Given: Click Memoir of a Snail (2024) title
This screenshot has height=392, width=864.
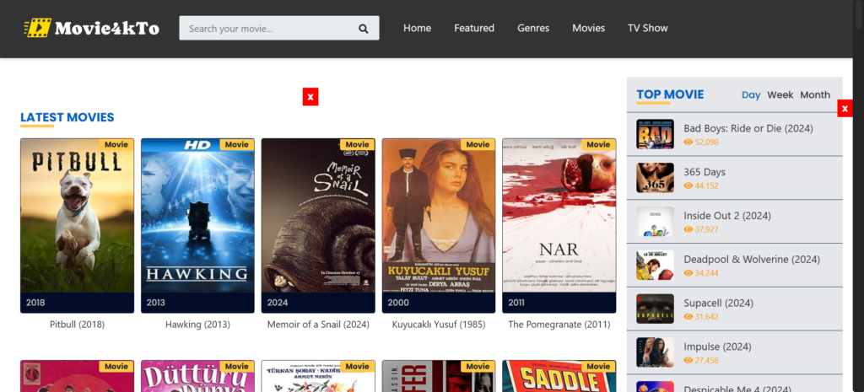Looking at the screenshot, I should tap(318, 325).
